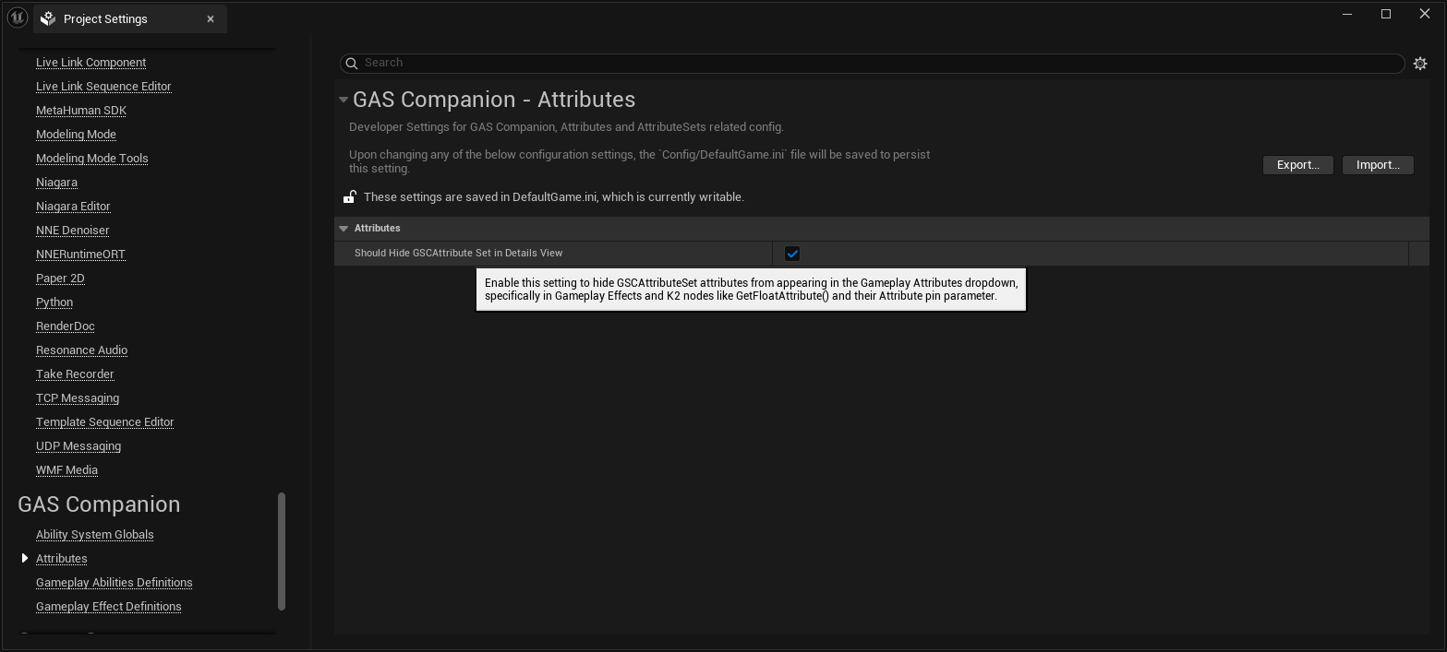Open Live Link Sequence Editor settings
Image resolution: width=1447 pixels, height=652 pixels.
(x=103, y=86)
